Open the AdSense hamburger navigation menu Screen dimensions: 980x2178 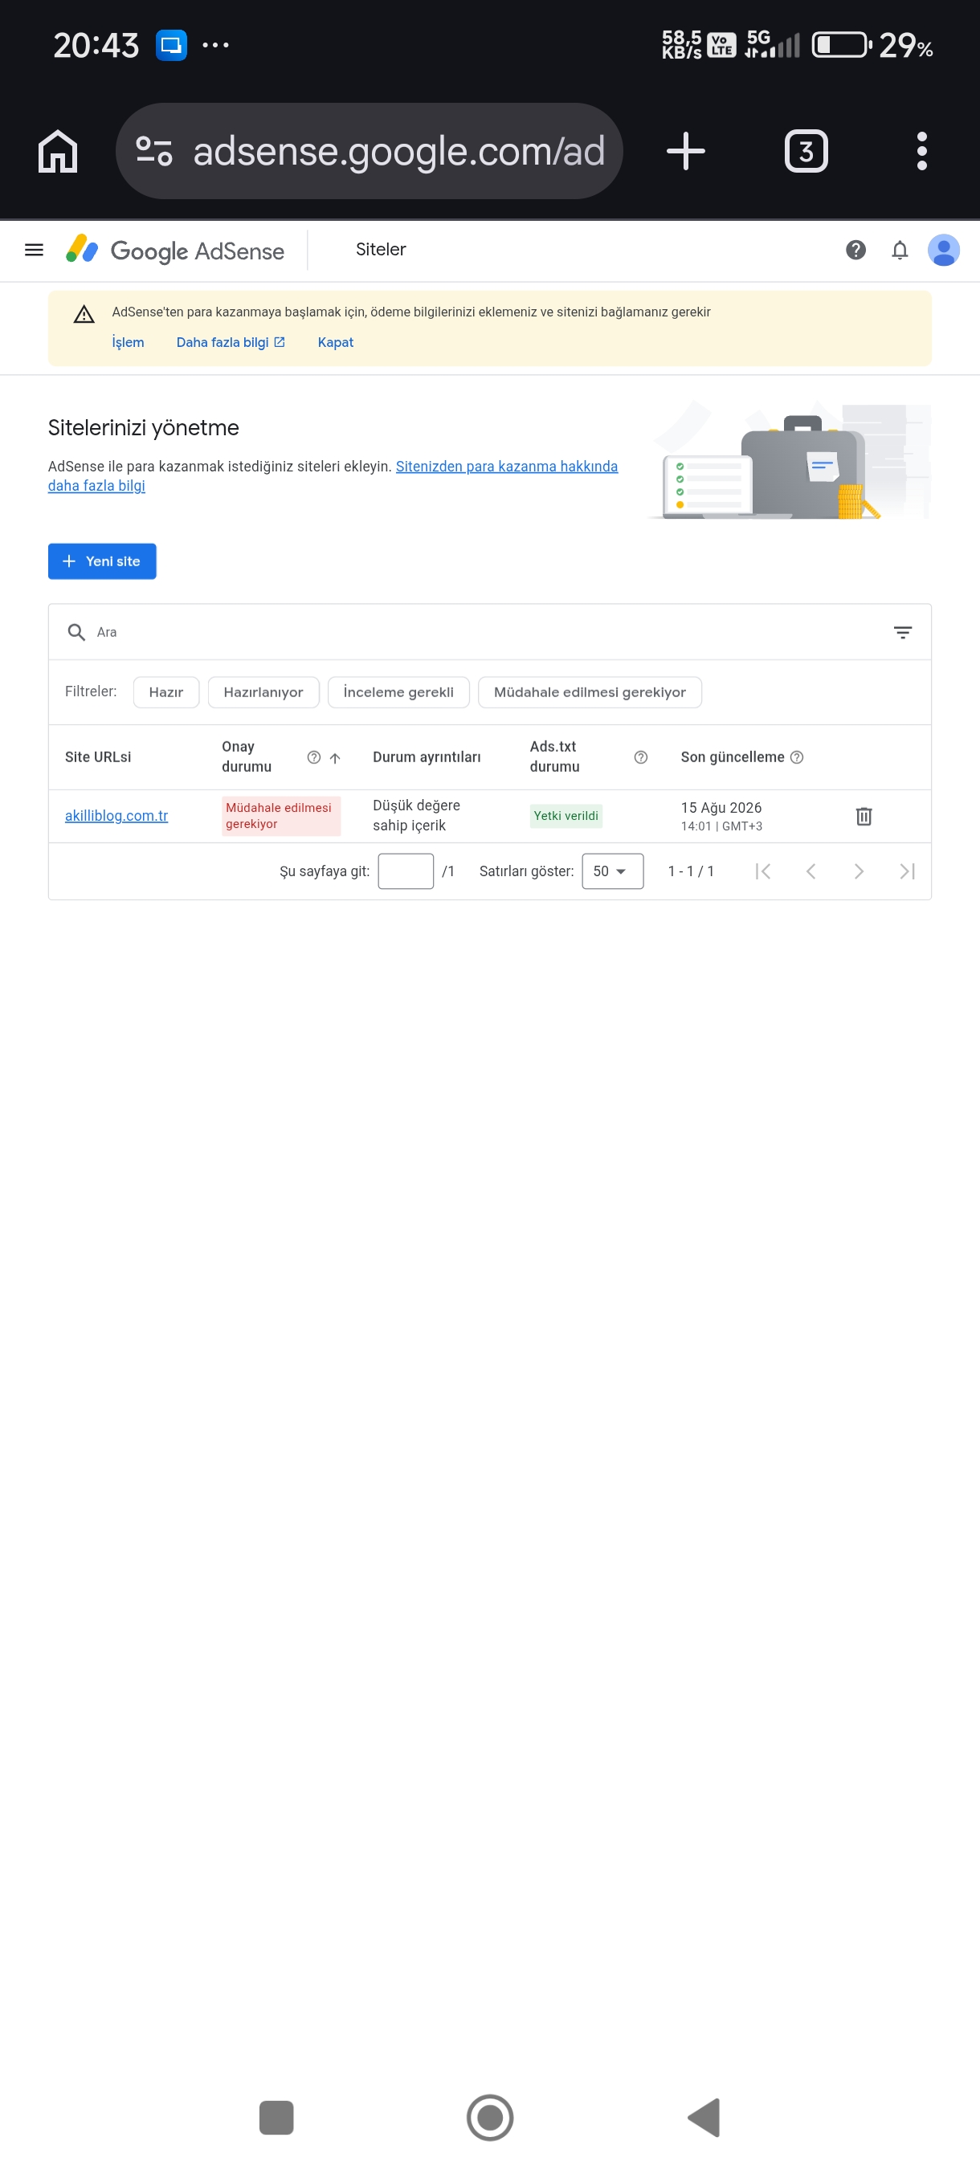pos(34,250)
